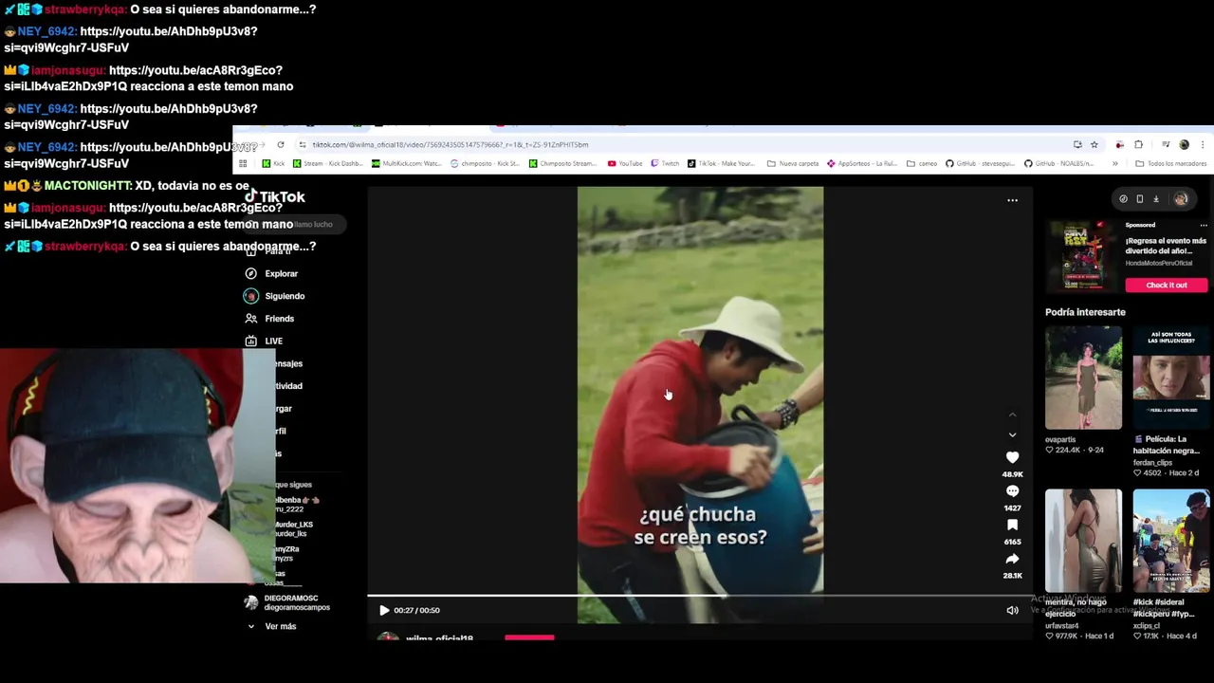The image size is (1214, 683).
Task: Like the video with the heart icon
Action: (1012, 457)
